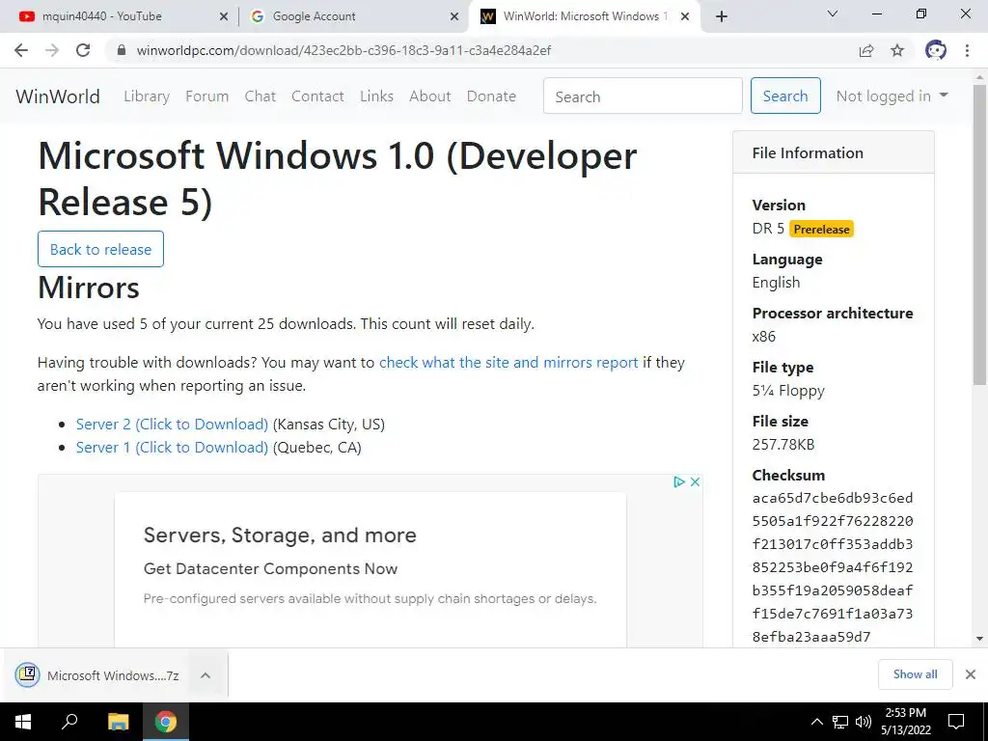Click the site Search input field
The height and width of the screenshot is (741, 988).
[x=643, y=96]
